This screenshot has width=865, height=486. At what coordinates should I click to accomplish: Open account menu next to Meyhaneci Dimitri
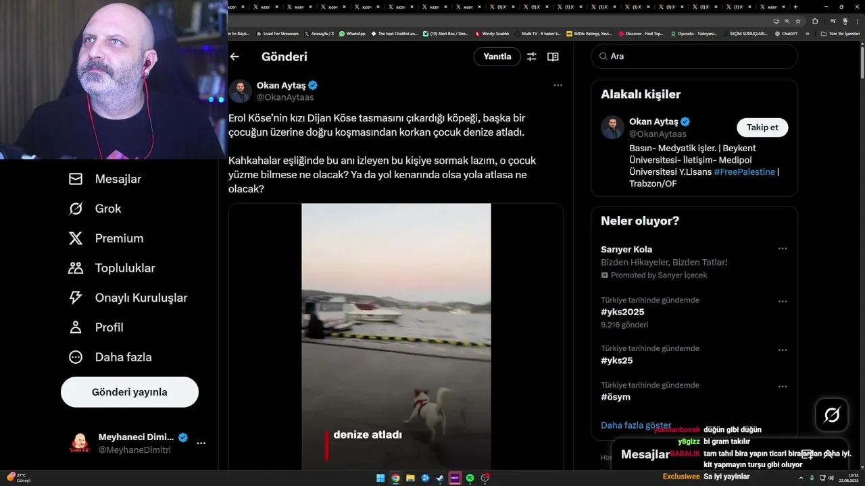(x=201, y=443)
